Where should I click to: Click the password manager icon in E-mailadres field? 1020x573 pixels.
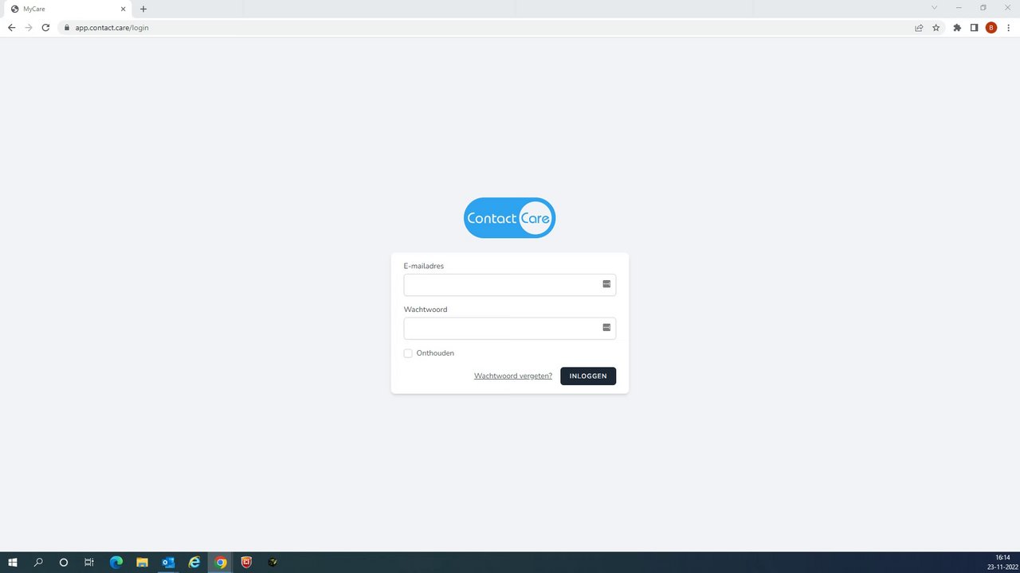pyautogui.click(x=606, y=284)
